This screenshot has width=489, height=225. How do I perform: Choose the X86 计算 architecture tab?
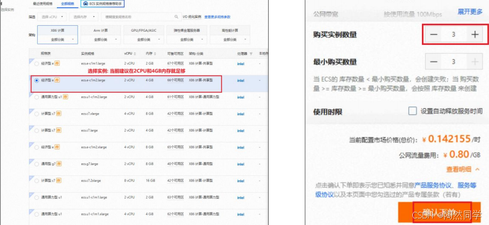(57, 31)
